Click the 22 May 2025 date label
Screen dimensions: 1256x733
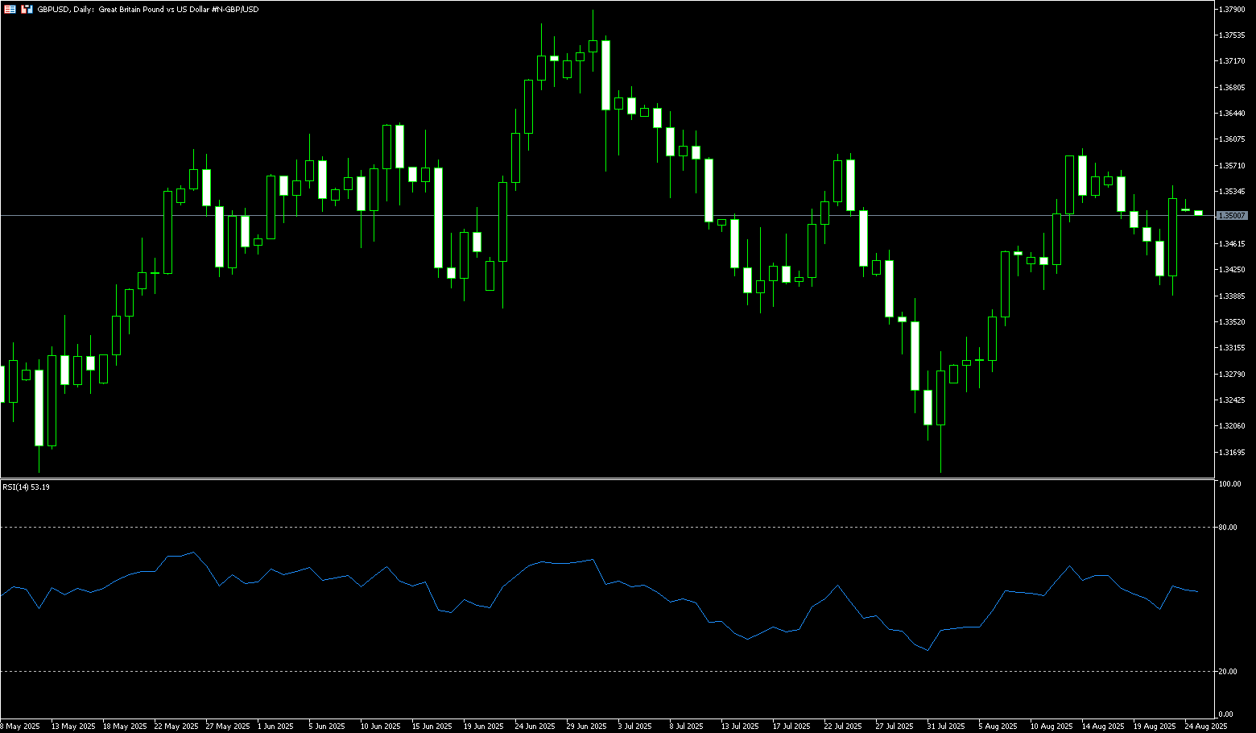176,727
